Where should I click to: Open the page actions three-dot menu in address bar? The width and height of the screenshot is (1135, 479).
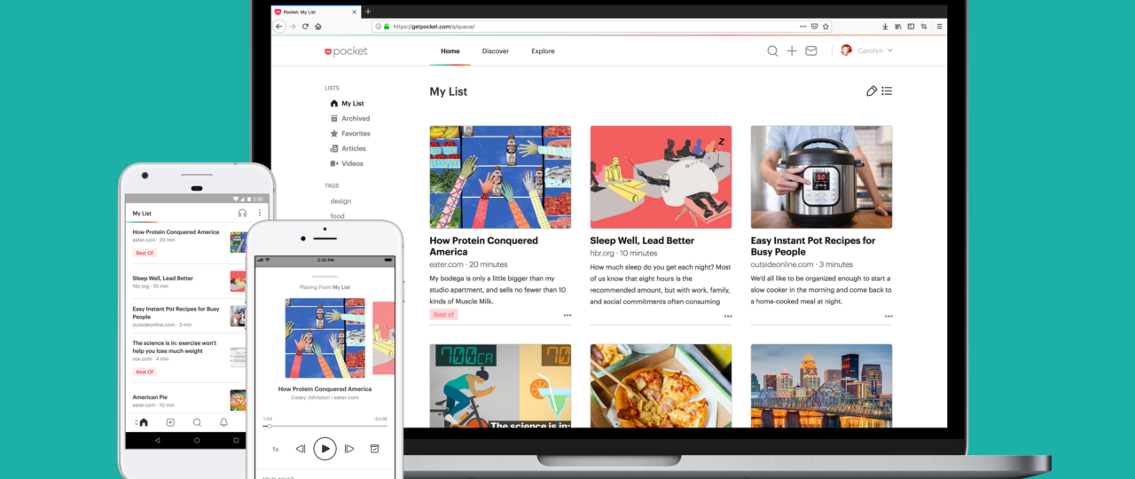pyautogui.click(x=803, y=27)
